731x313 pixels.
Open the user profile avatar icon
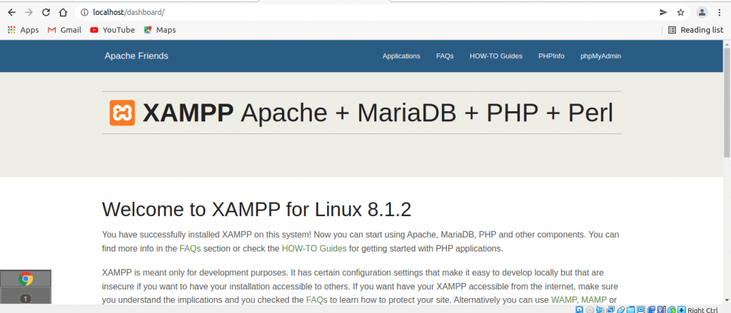(702, 13)
